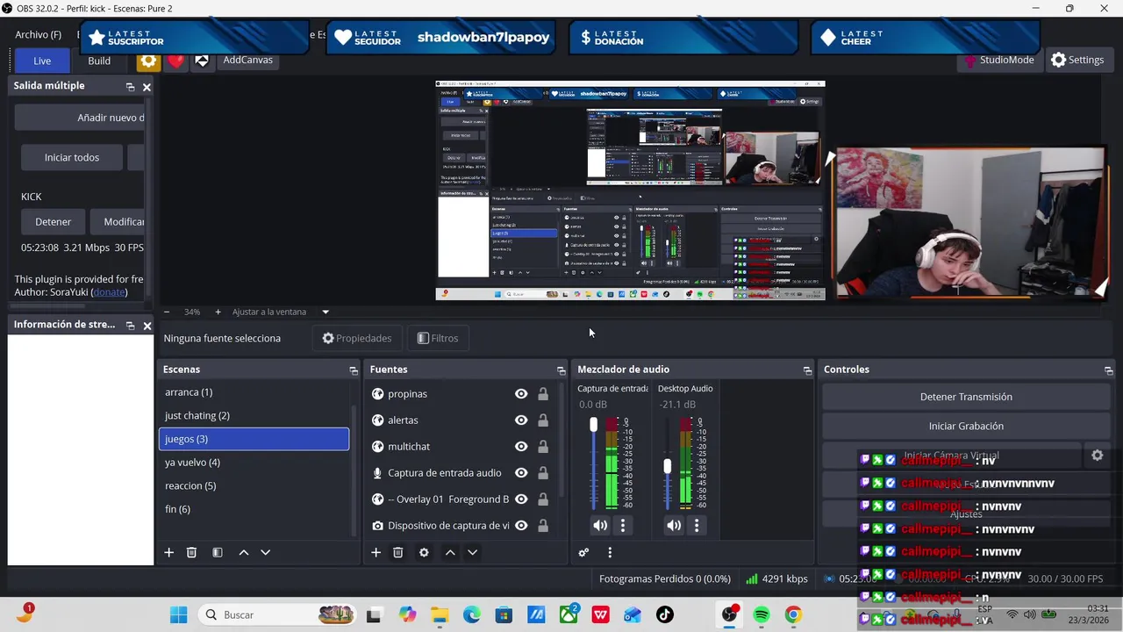Close the Información de stream dock
This screenshot has width=1123, height=632.
tap(147, 325)
